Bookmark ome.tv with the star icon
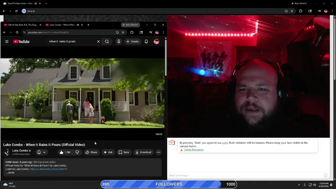 tap(292, 11)
